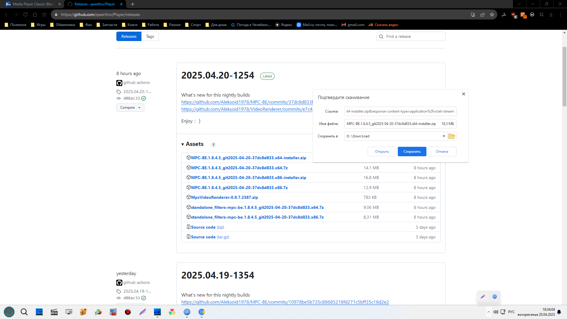Open the VideoRenderer commits link
567x319 pixels.
point(247,109)
